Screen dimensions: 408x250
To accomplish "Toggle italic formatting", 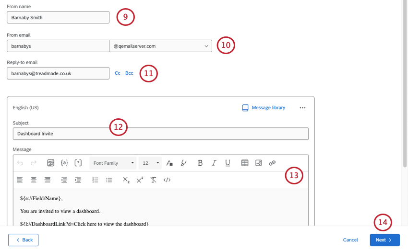I will [x=214, y=163].
